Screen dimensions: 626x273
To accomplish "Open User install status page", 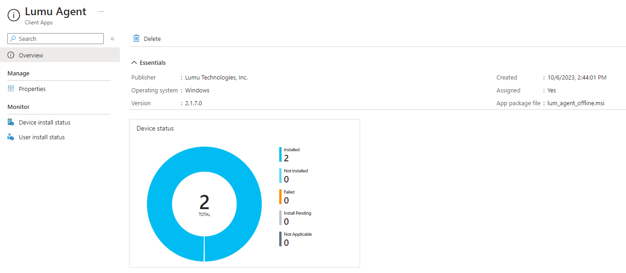I will coord(42,137).
